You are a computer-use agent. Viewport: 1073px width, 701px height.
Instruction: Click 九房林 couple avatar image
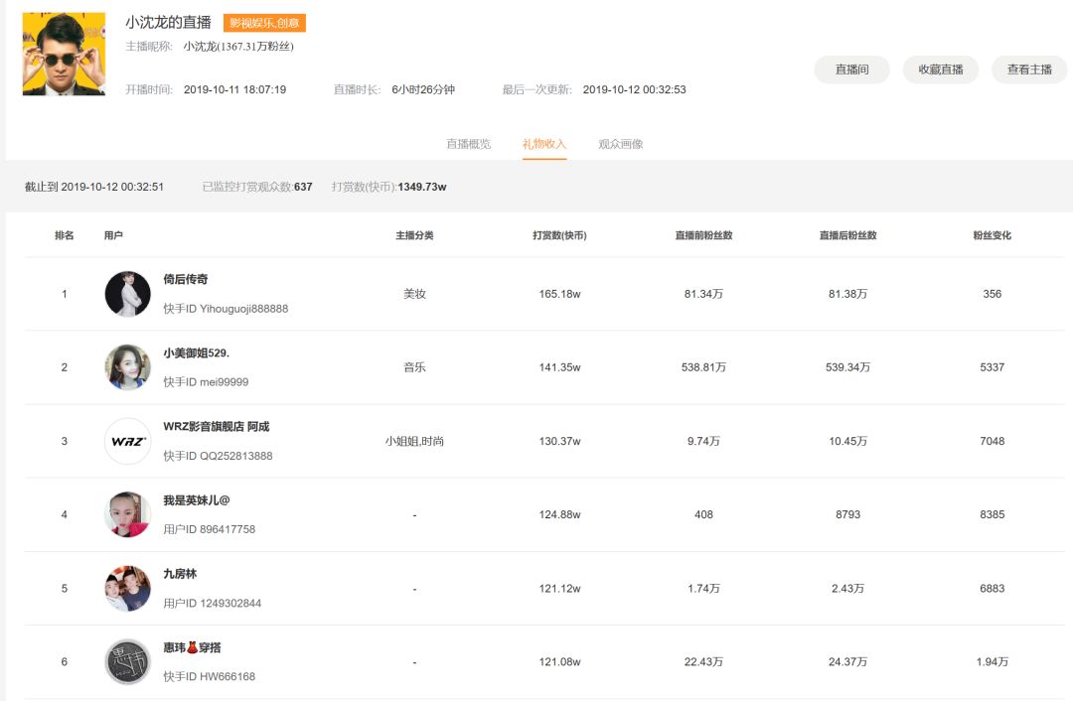126,588
